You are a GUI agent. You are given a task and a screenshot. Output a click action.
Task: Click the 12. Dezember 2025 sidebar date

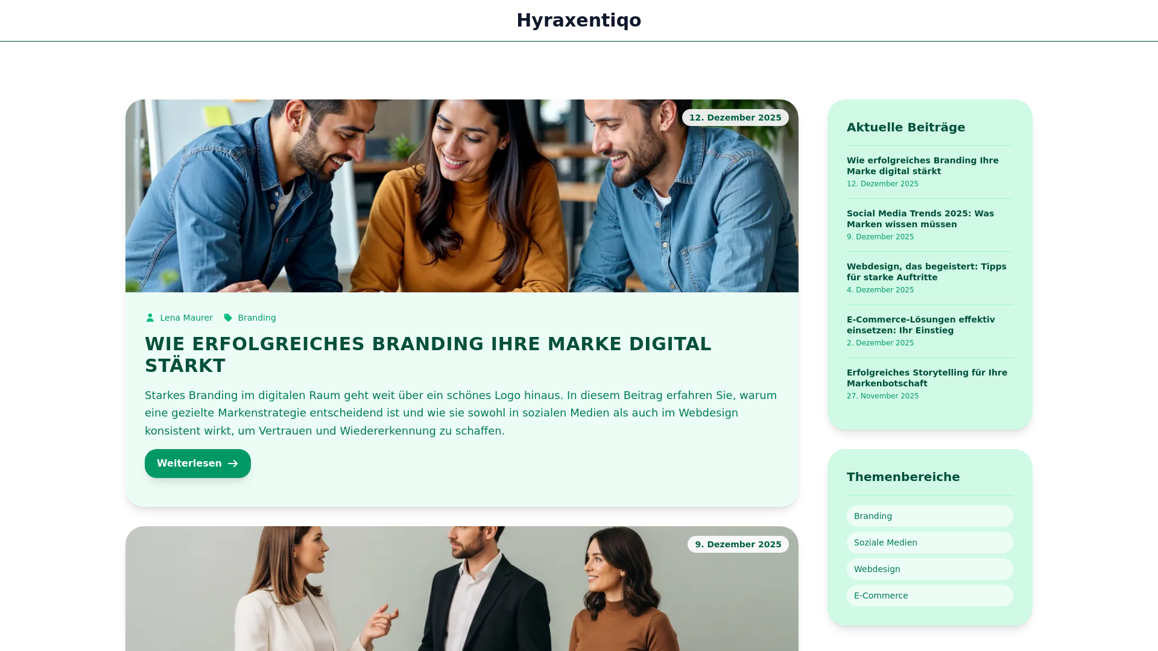[x=882, y=184]
